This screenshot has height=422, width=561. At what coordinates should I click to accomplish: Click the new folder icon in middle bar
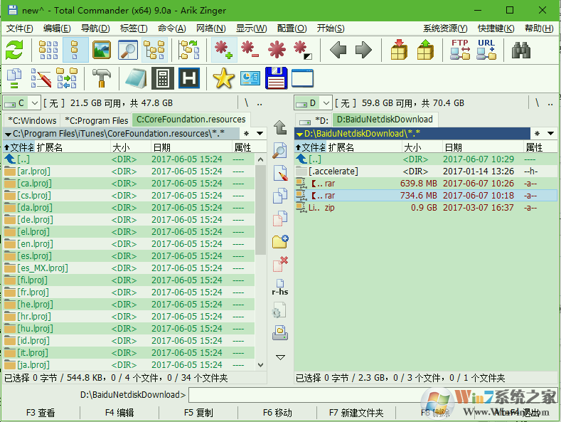coord(280,241)
